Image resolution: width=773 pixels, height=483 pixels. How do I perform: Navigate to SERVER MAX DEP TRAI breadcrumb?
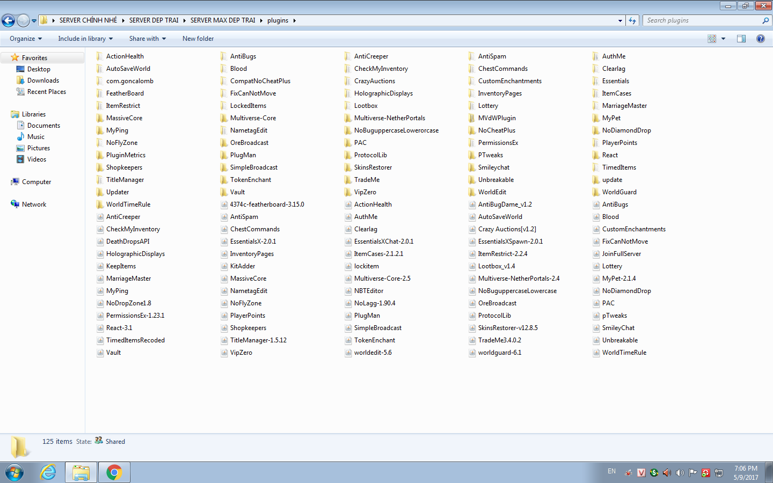[223, 20]
